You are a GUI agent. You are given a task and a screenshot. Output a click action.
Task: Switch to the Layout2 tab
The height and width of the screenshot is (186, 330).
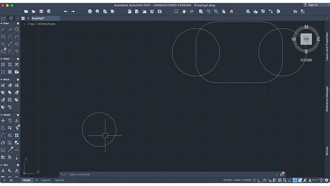(x=59, y=180)
